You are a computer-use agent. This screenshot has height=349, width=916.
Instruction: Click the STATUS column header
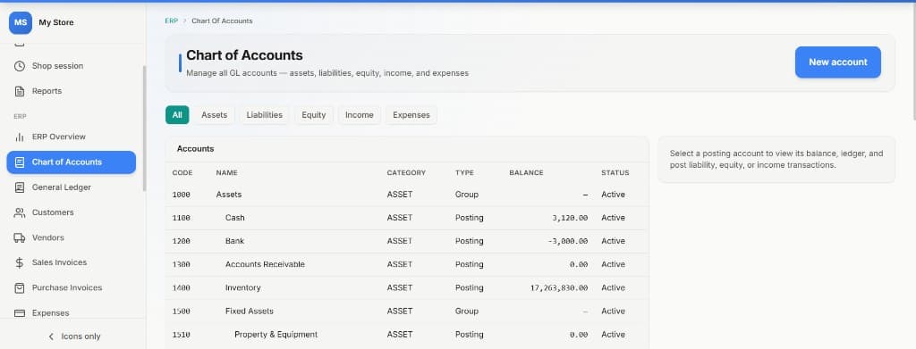tap(615, 173)
